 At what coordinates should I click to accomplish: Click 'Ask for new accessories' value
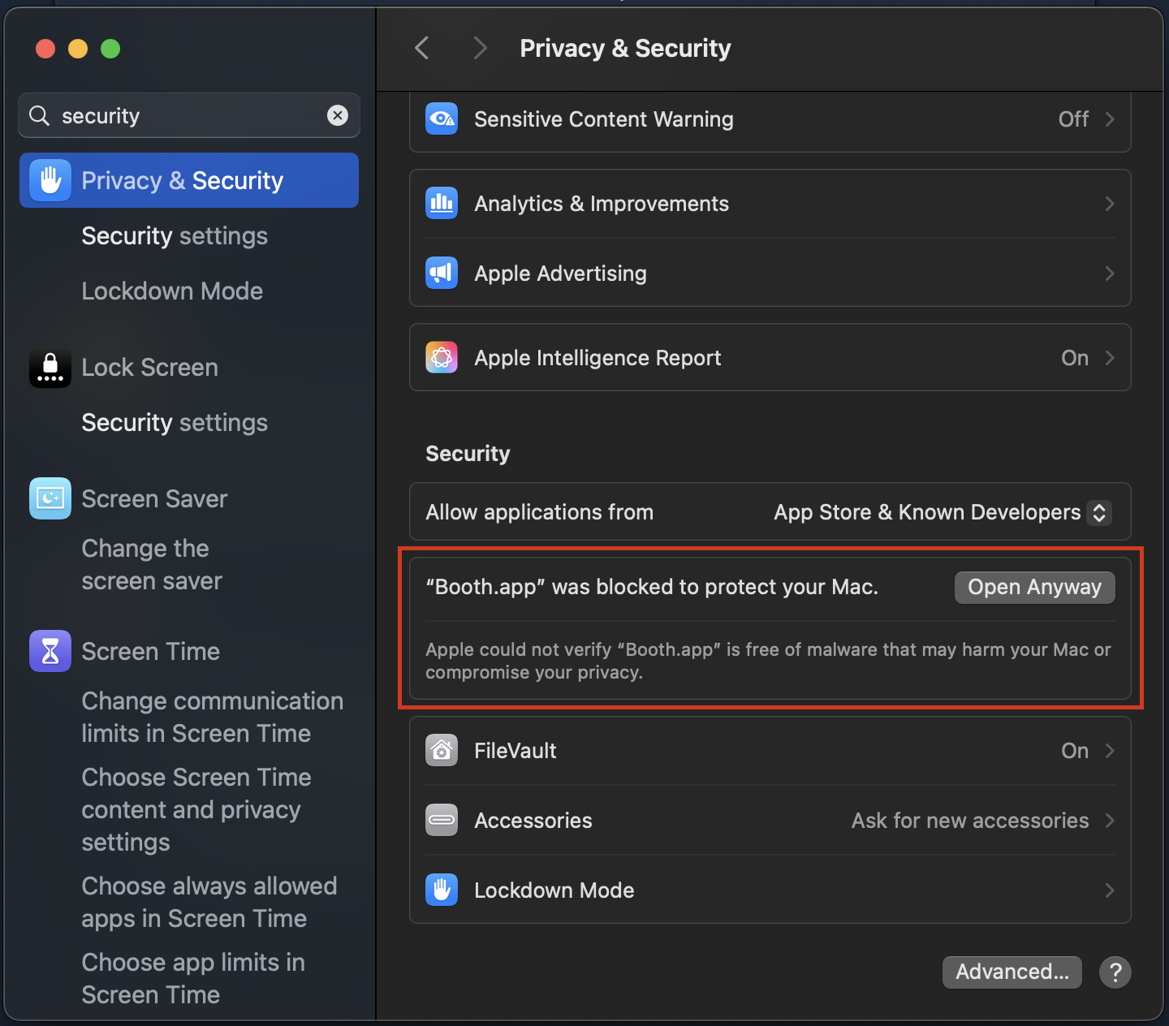click(970, 821)
